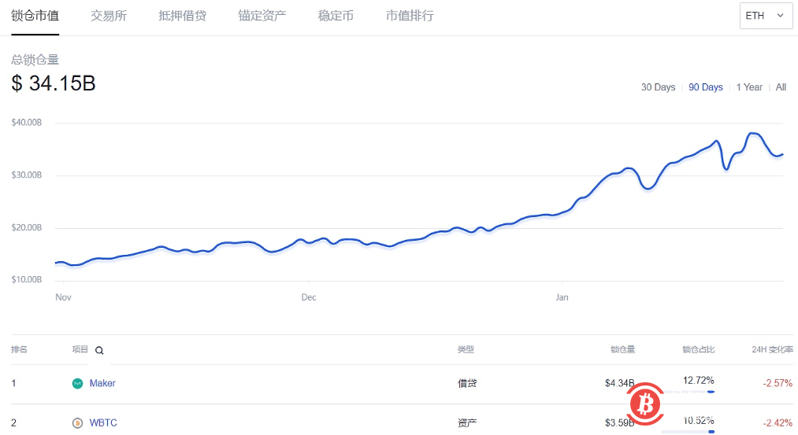Screen dimensions: 798x435
Task: Click the Nov label on the chart axis
Action: point(63,297)
